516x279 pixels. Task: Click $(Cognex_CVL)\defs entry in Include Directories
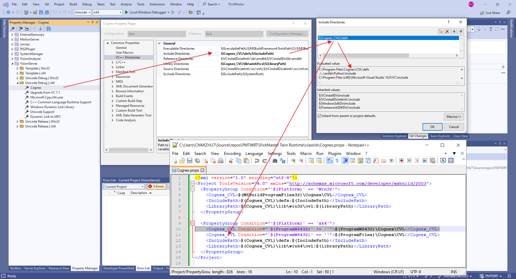coord(388,38)
